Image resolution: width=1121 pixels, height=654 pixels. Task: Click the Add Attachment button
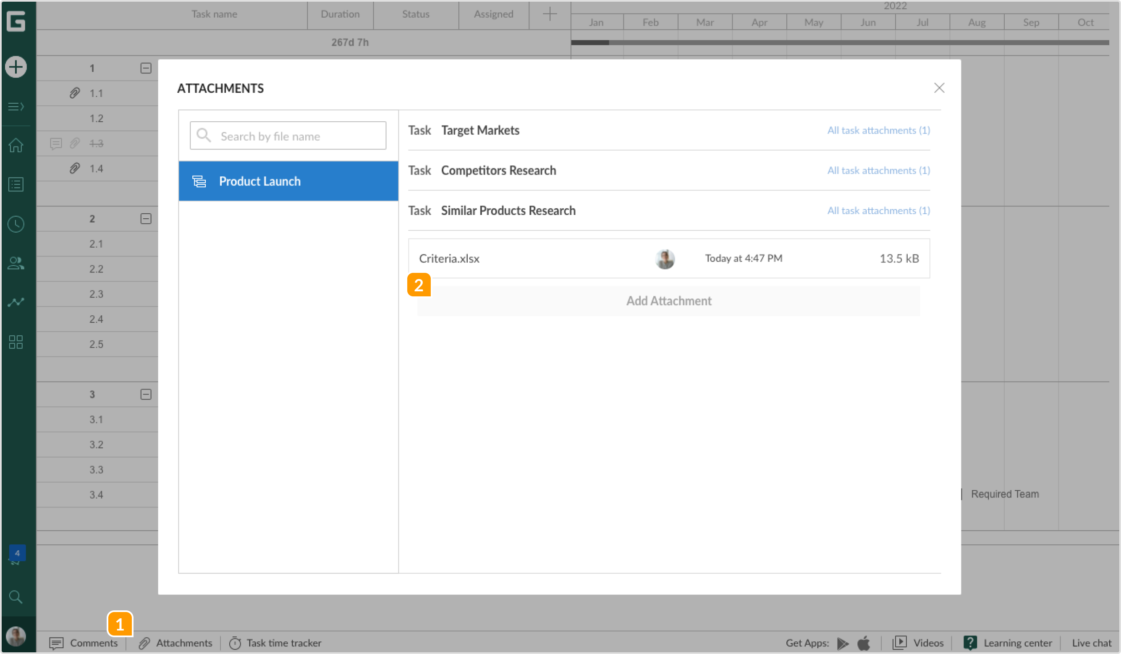point(668,301)
